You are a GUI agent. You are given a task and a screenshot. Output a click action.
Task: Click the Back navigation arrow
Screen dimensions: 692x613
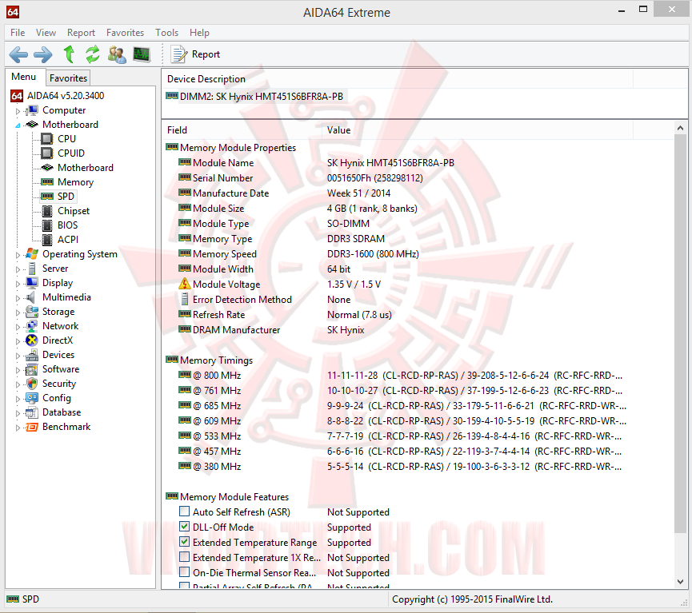click(18, 54)
